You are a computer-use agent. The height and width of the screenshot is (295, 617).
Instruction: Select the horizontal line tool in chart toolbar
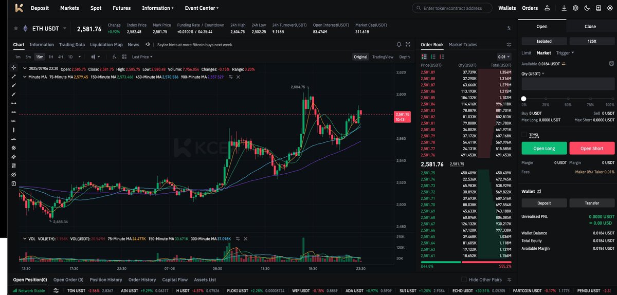click(x=13, y=103)
